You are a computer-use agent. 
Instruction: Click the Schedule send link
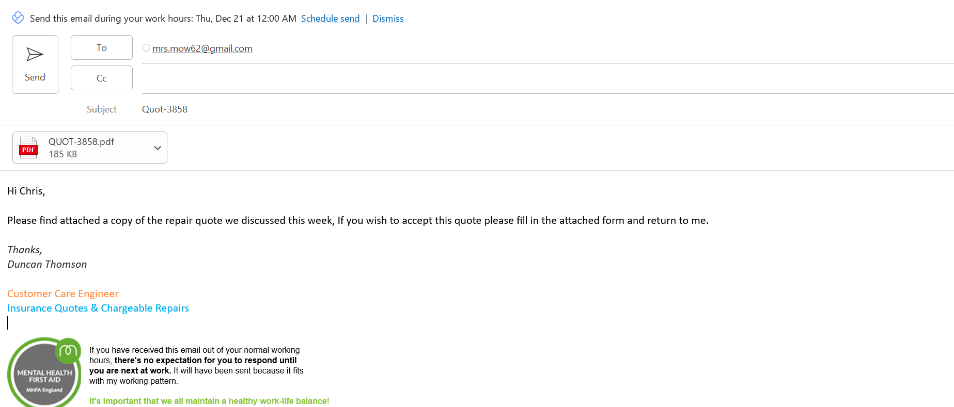330,19
